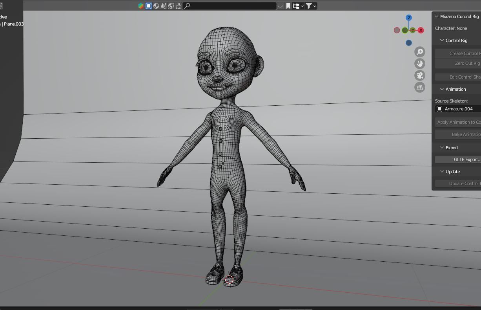Click the magnifier icon in the search bar
This screenshot has width=481, height=310.
(x=187, y=6)
